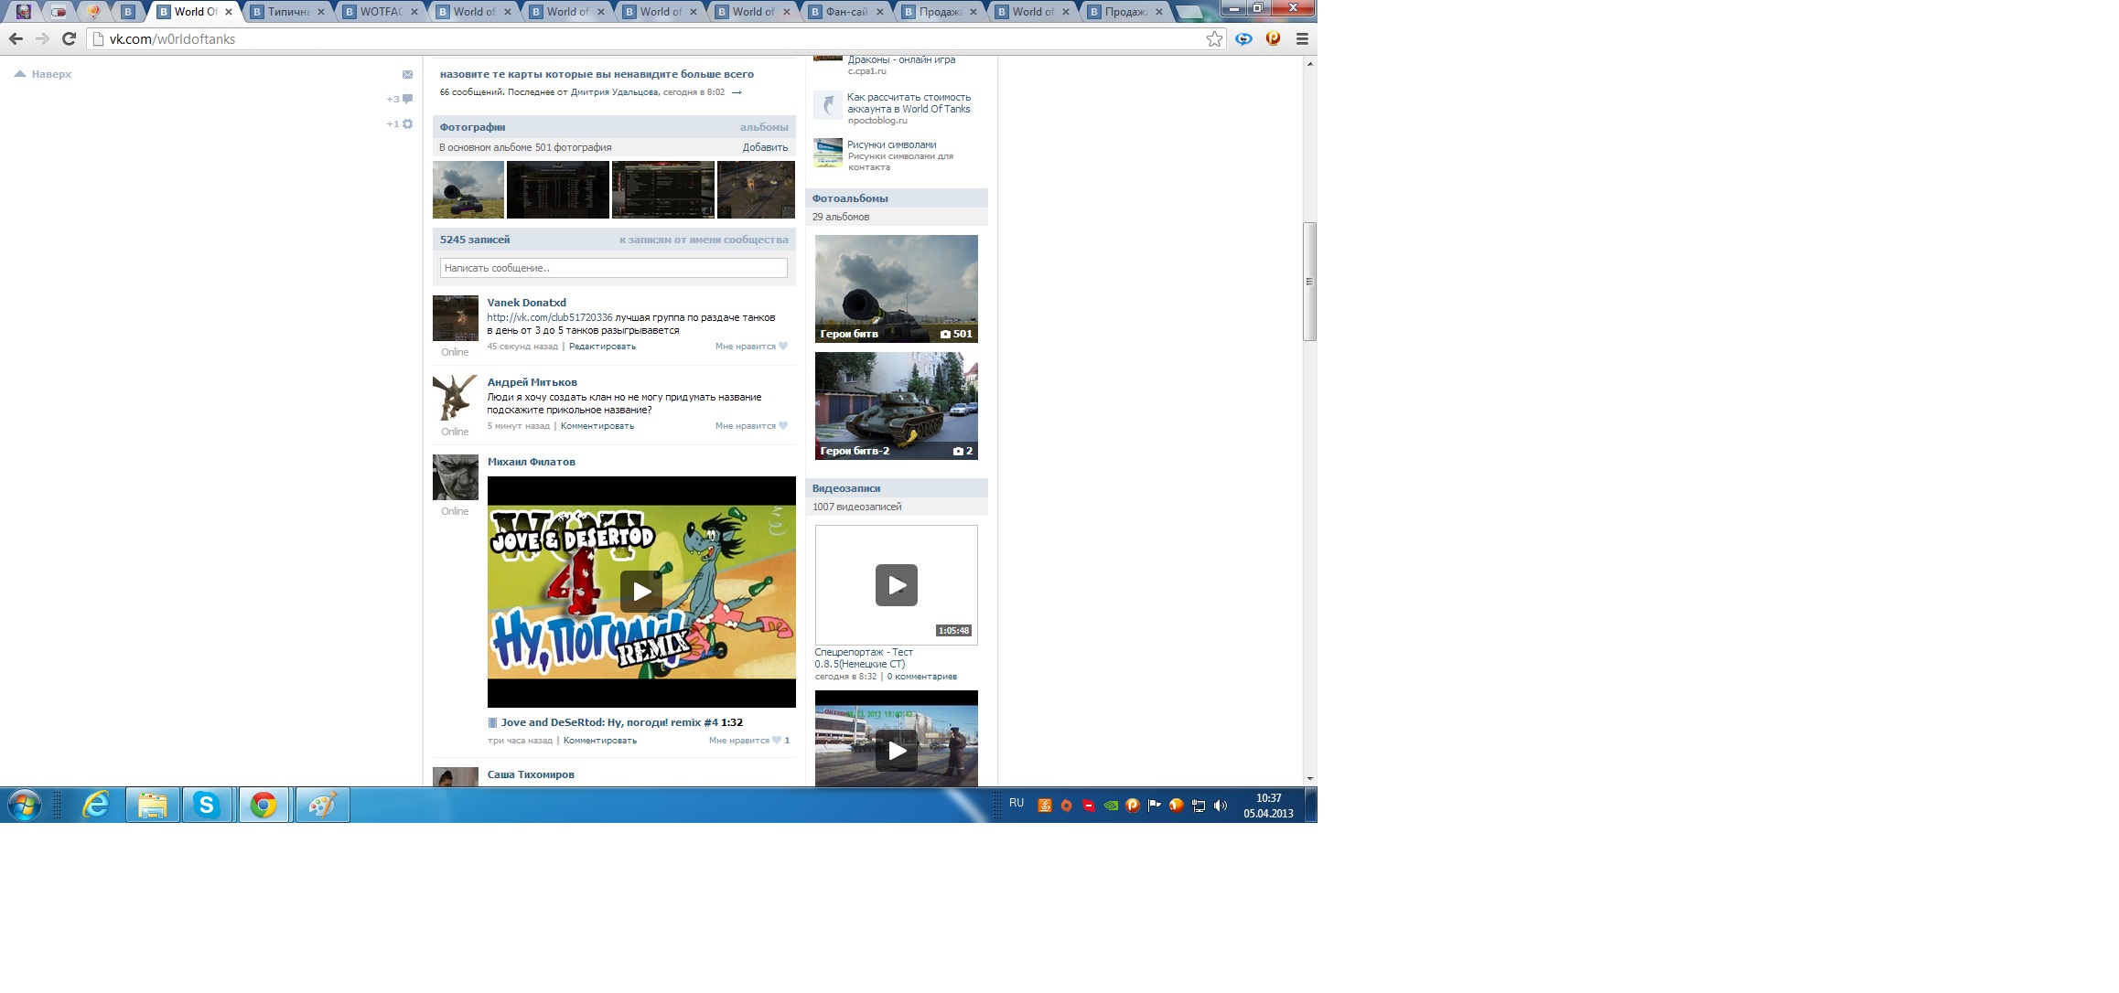2119x993 pixels.
Task: Click Наверх to go to top
Action: click(x=44, y=74)
